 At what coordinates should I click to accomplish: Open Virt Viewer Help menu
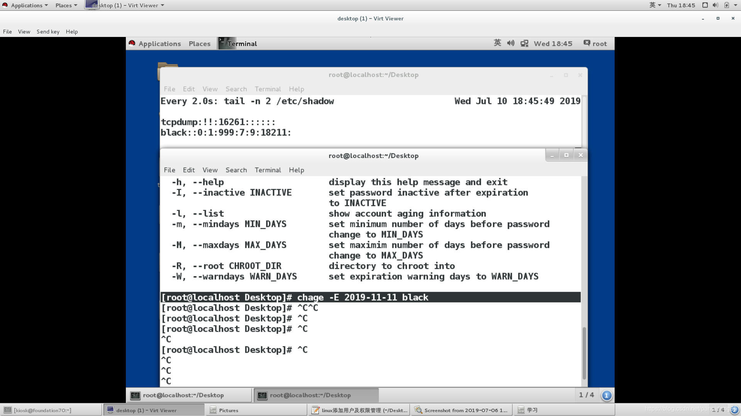point(72,32)
